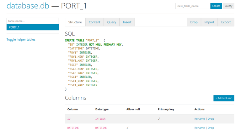Click the Drop table button
This screenshot has width=241, height=131.
(x=194, y=22)
